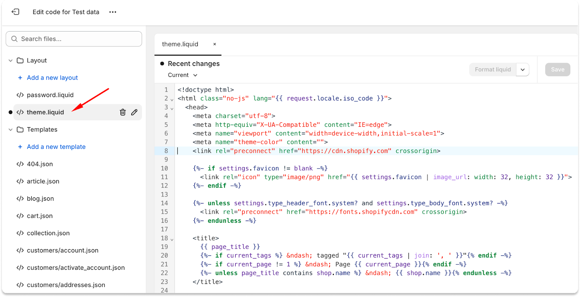
Task: Click the doctype html code line
Action: click(x=206, y=90)
